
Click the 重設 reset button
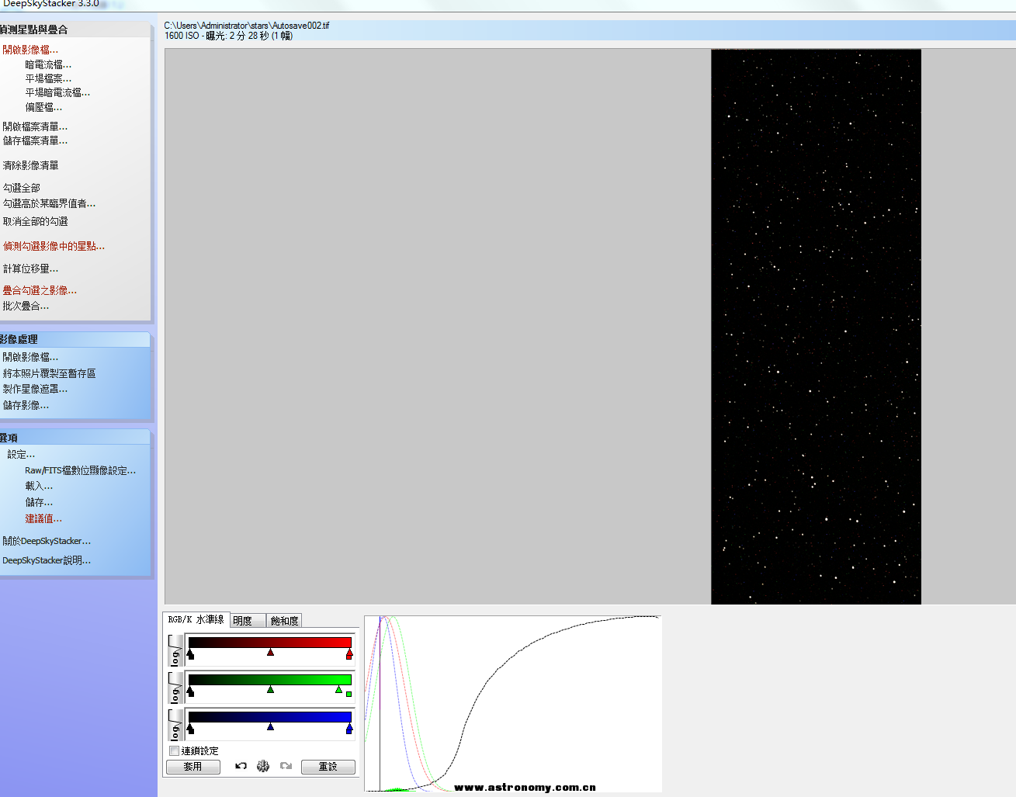tap(328, 767)
